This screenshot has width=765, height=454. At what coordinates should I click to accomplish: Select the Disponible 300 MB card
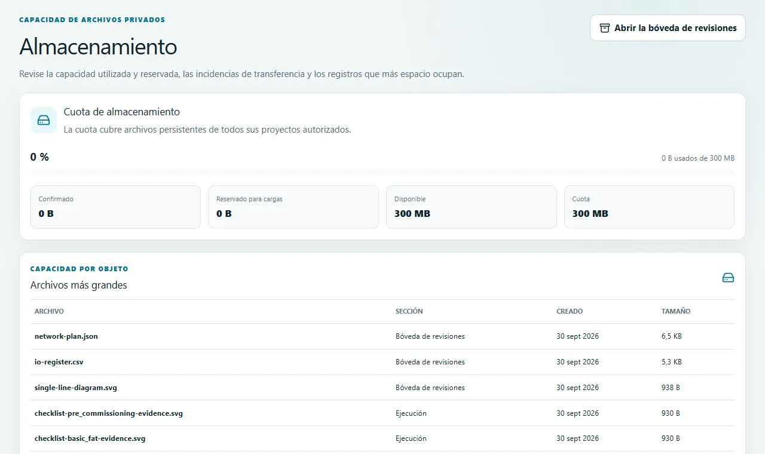pos(472,207)
